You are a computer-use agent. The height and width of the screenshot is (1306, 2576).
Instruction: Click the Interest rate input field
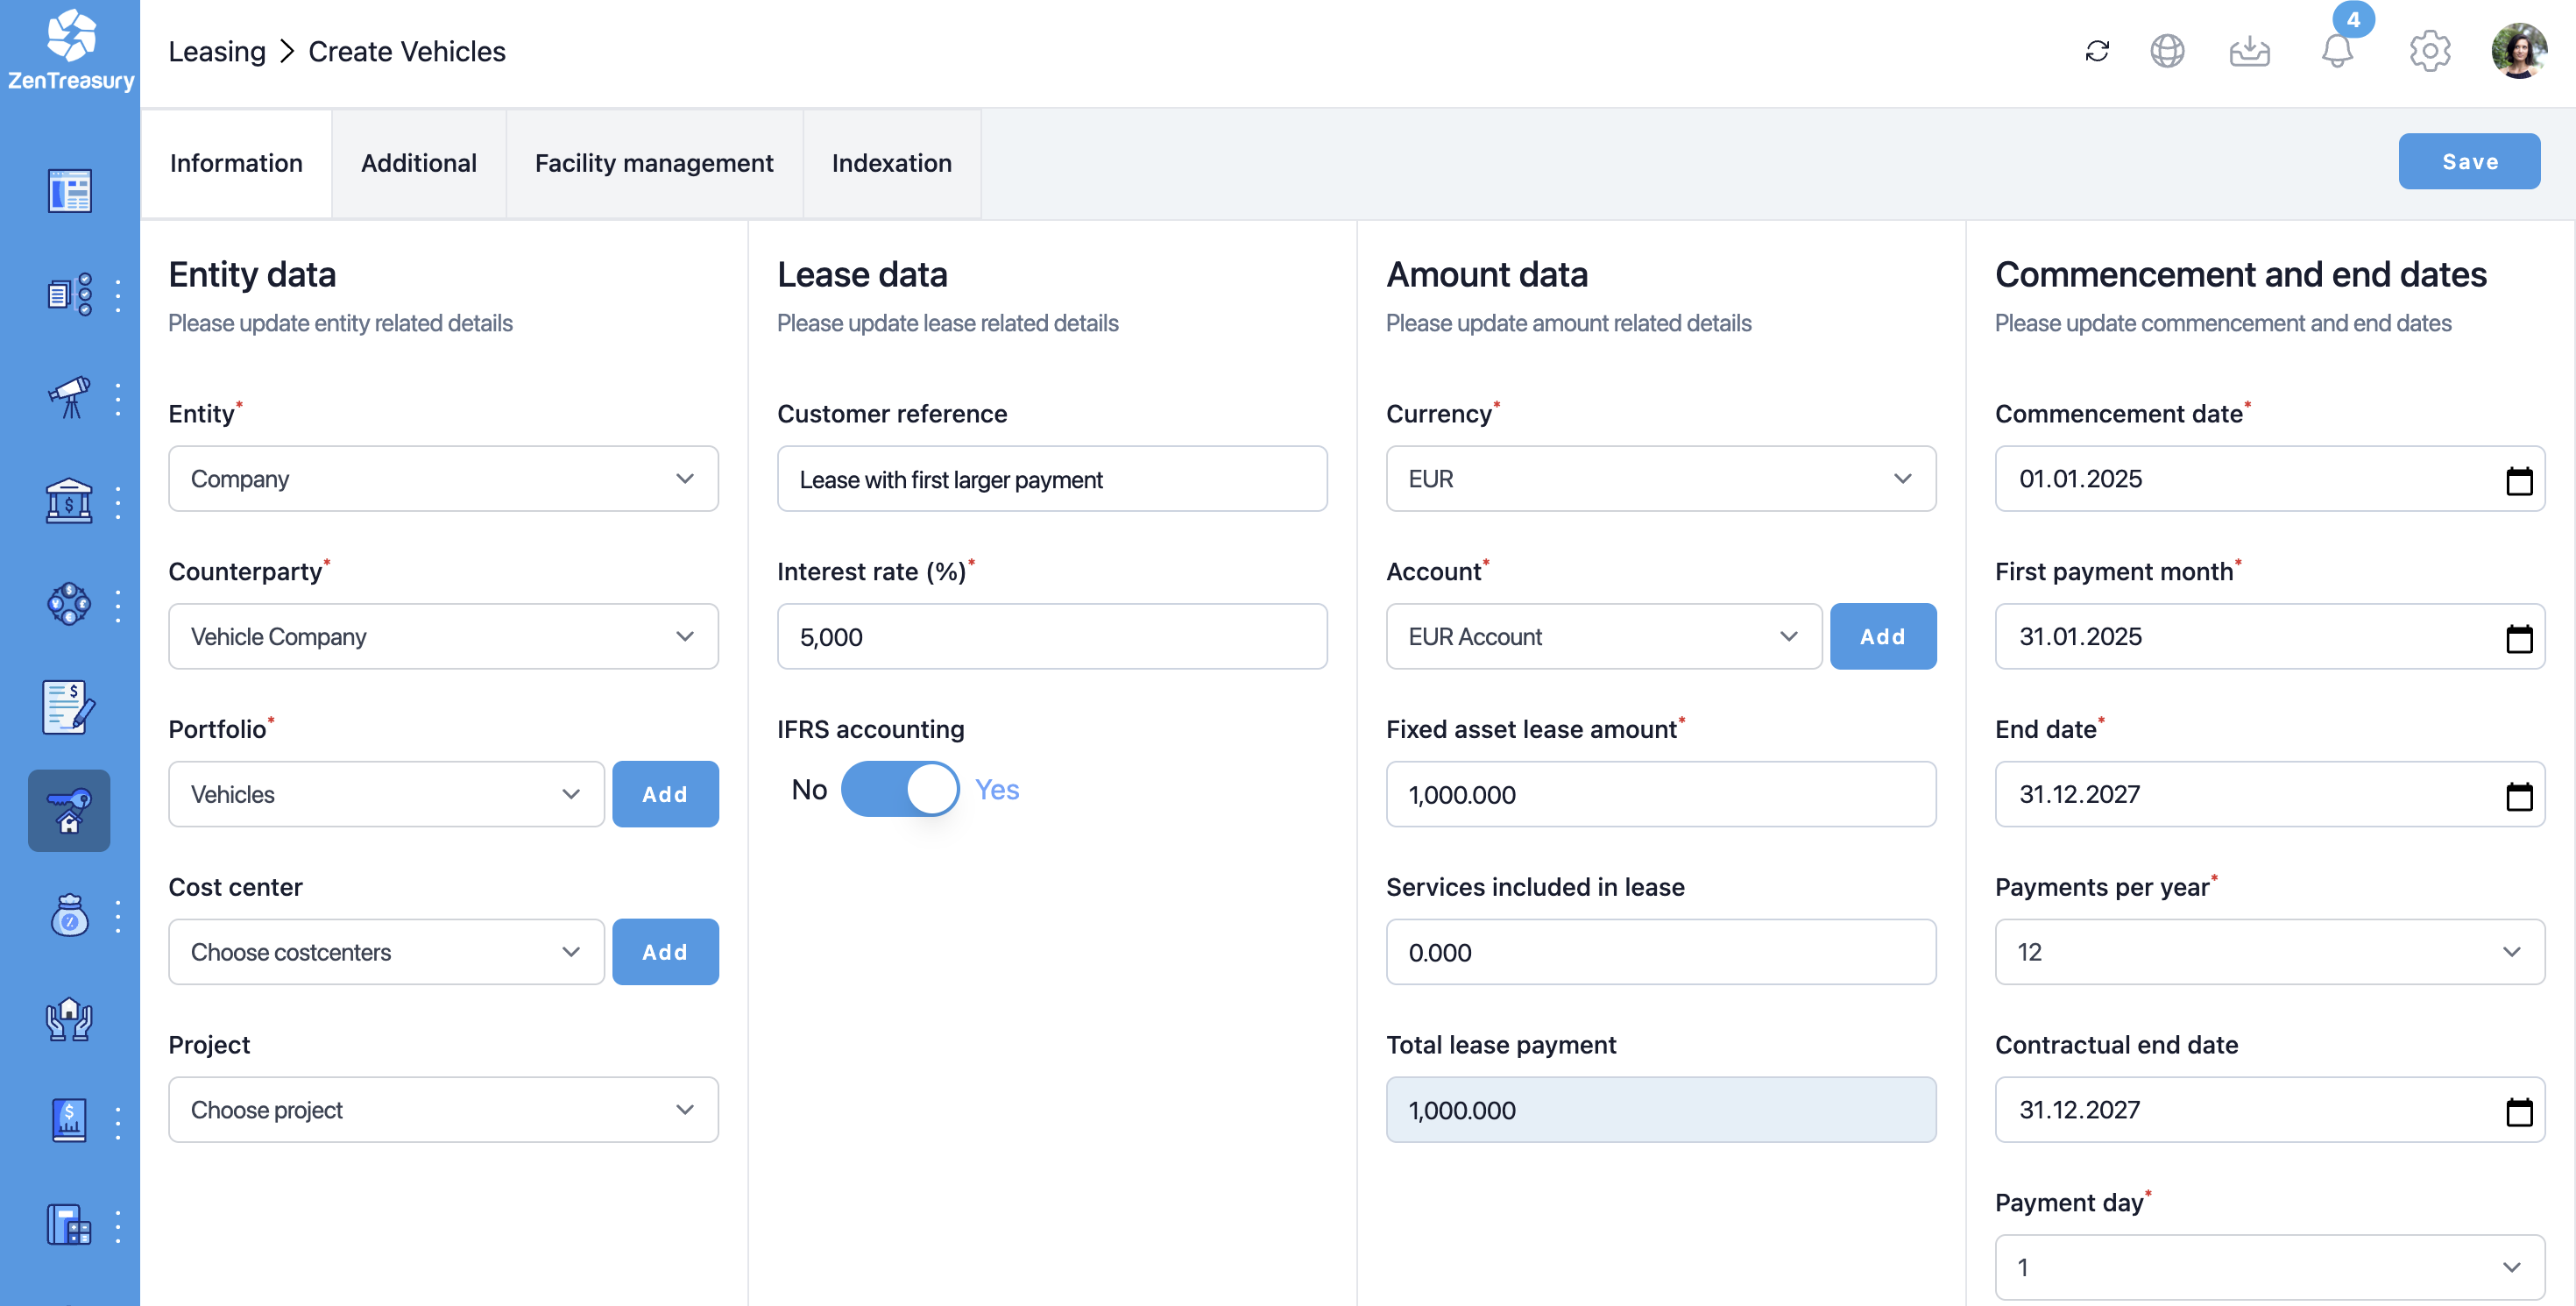[1051, 636]
